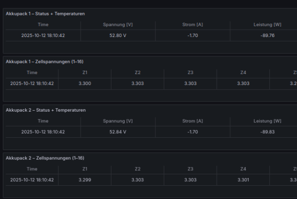Select the 3.299 cell voltage value
The height and width of the screenshot is (199, 297).
85,180
